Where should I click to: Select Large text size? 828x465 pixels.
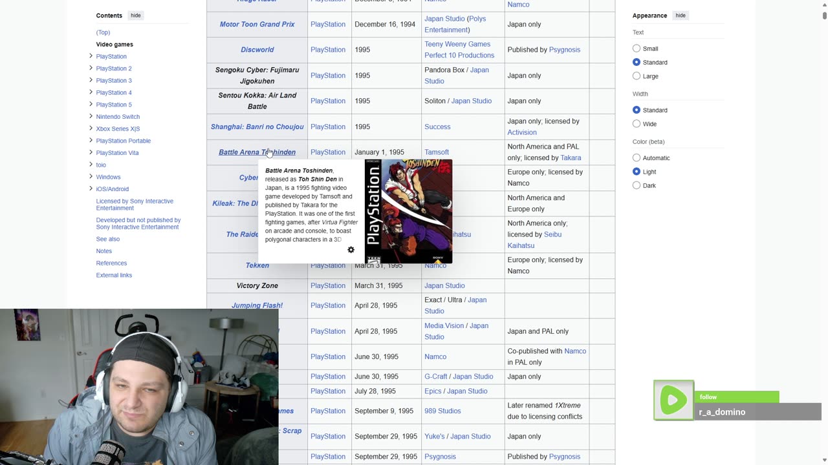637,76
